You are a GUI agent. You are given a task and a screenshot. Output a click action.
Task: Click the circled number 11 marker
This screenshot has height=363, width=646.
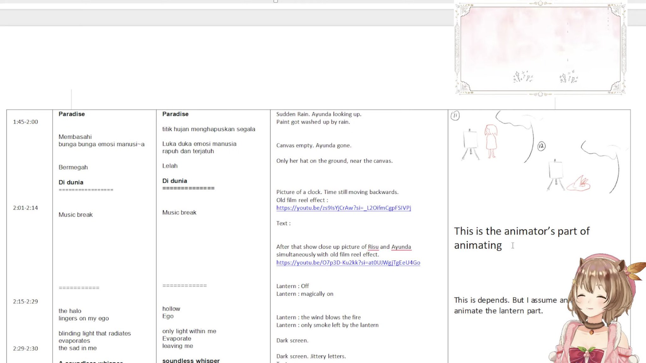[x=455, y=116]
